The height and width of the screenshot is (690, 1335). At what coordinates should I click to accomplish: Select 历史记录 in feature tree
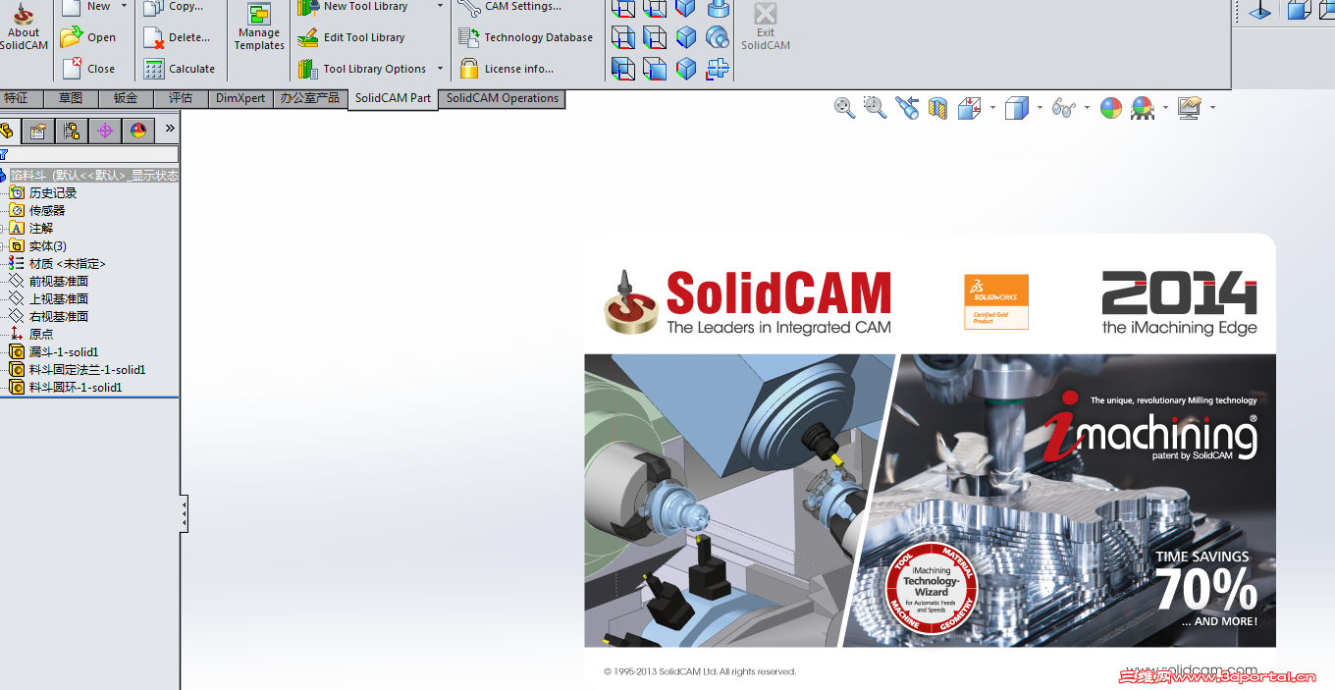click(53, 193)
